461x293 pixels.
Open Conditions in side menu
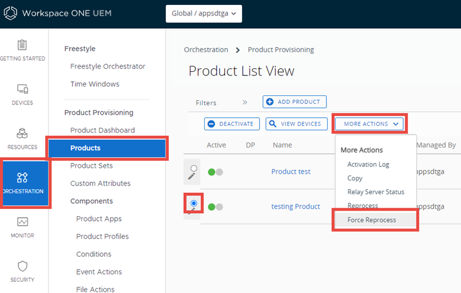pos(93,254)
